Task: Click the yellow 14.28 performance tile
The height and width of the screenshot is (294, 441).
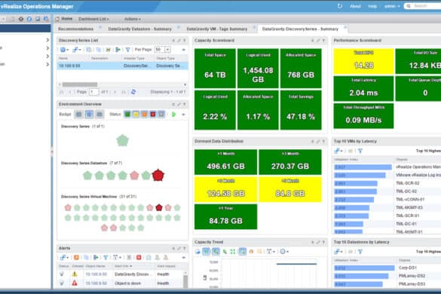Action: [x=363, y=61]
